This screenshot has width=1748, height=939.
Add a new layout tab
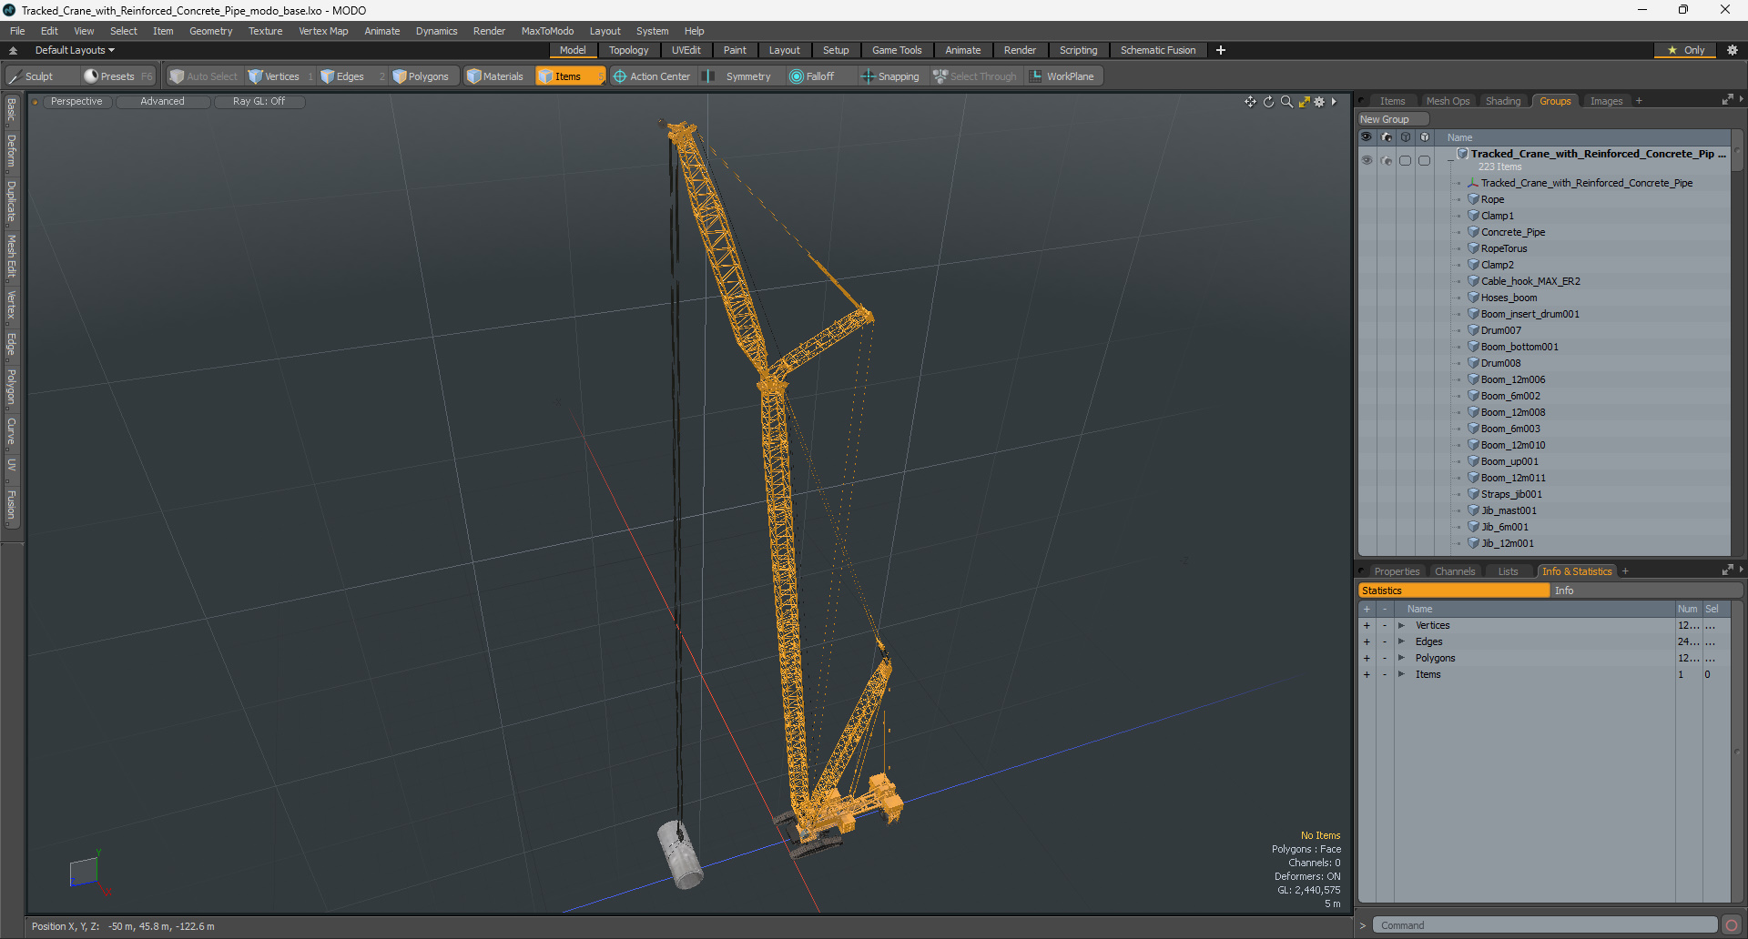1220,50
